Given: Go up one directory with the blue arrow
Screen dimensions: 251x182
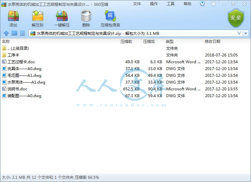Looking at the screenshot, I should point(6,33).
